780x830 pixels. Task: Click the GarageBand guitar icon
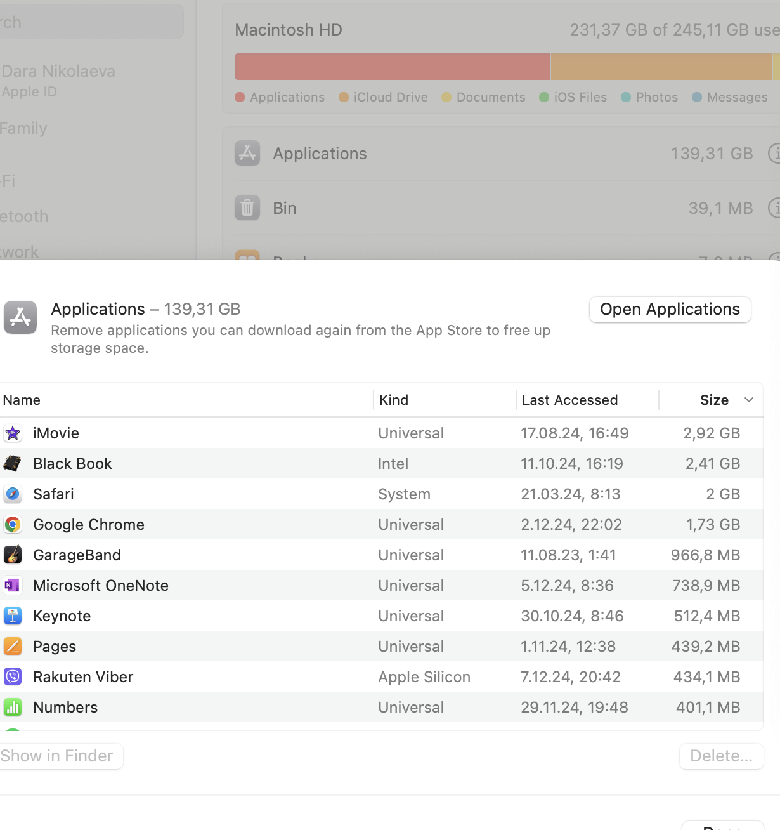(x=13, y=555)
